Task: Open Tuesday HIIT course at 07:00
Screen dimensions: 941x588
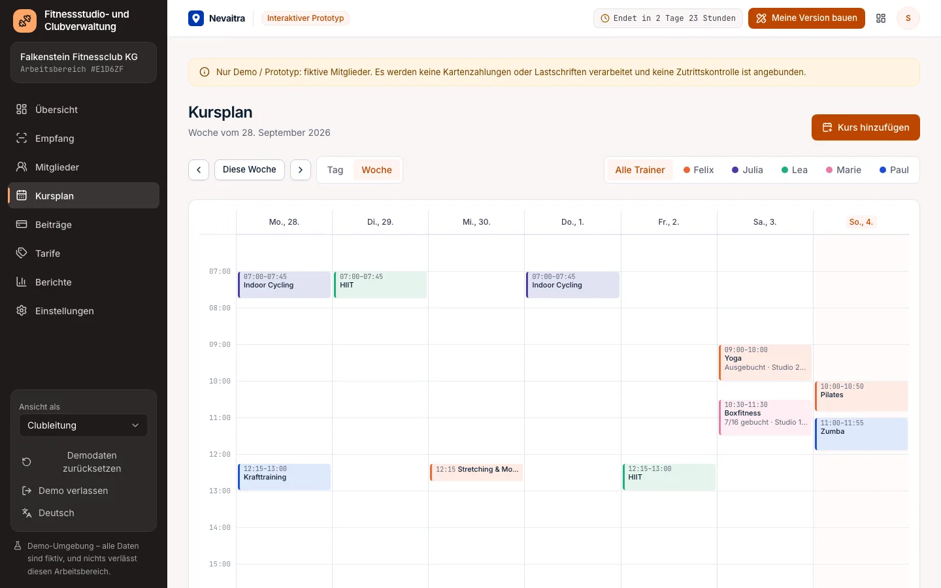Action: (x=380, y=285)
